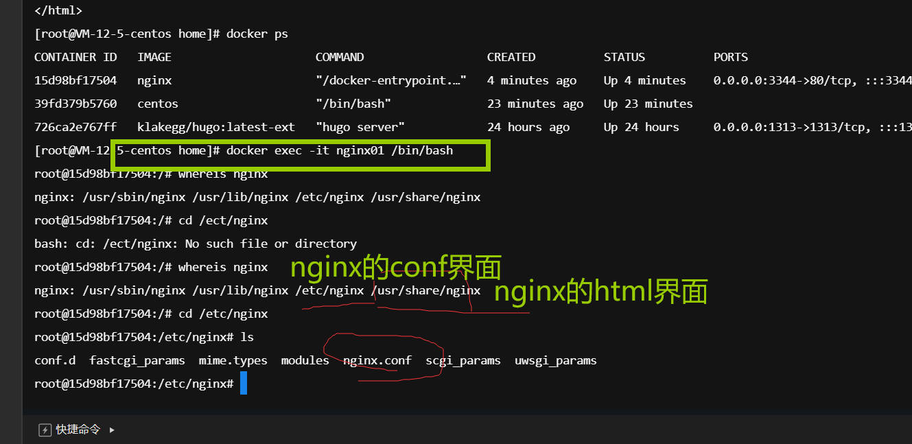
Task: Click the centos image name row
Action: click(158, 104)
